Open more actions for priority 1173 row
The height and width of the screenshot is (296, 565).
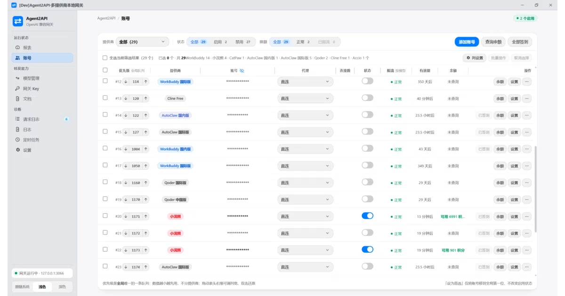click(527, 250)
